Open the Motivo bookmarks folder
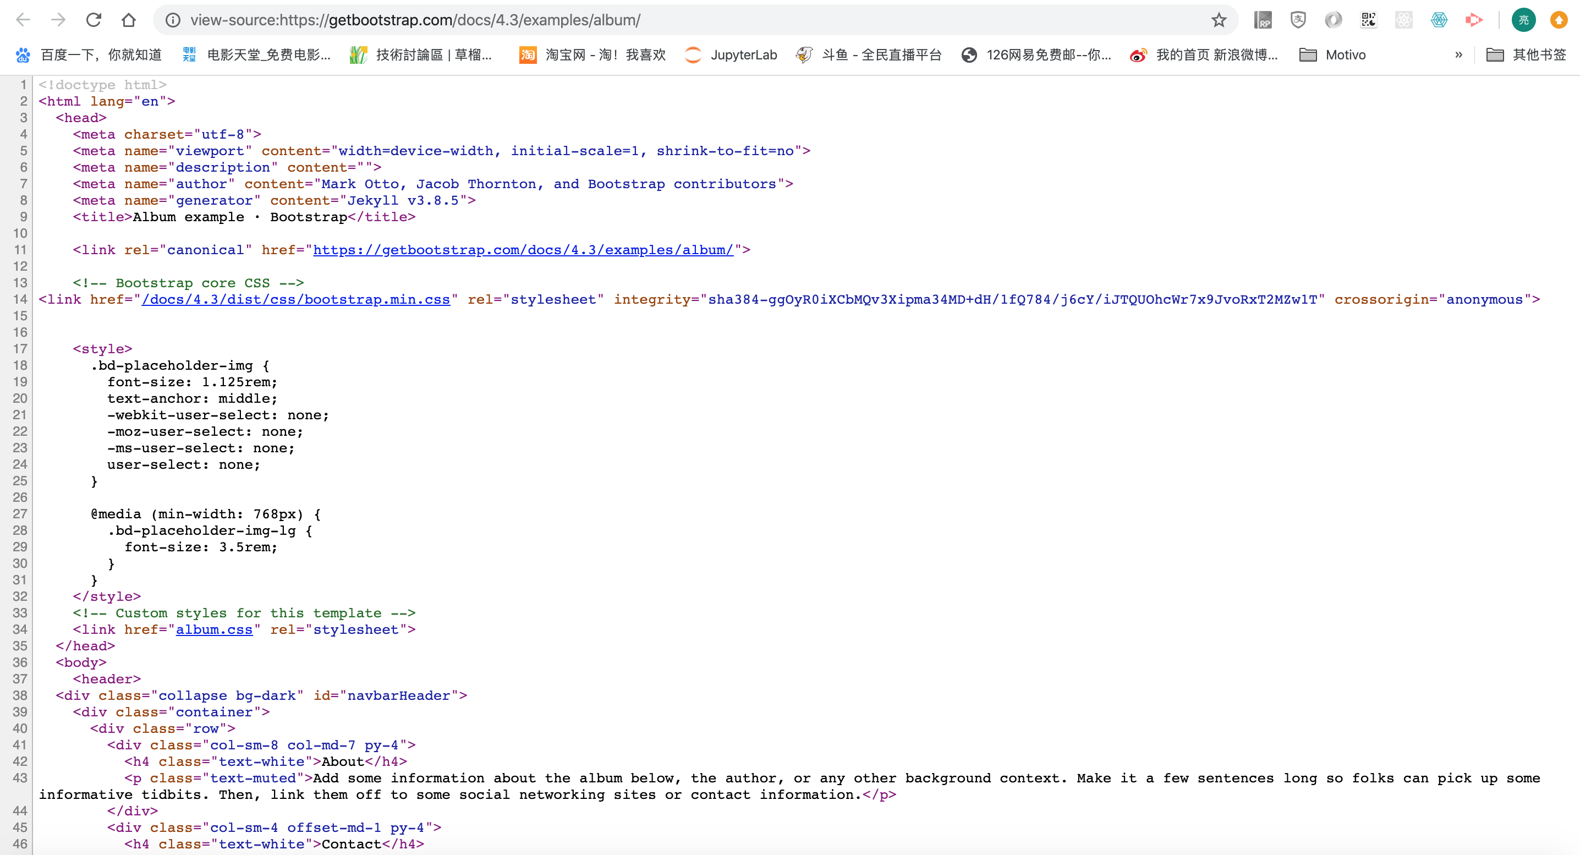Screen dimensions: 1580x855 1333,55
